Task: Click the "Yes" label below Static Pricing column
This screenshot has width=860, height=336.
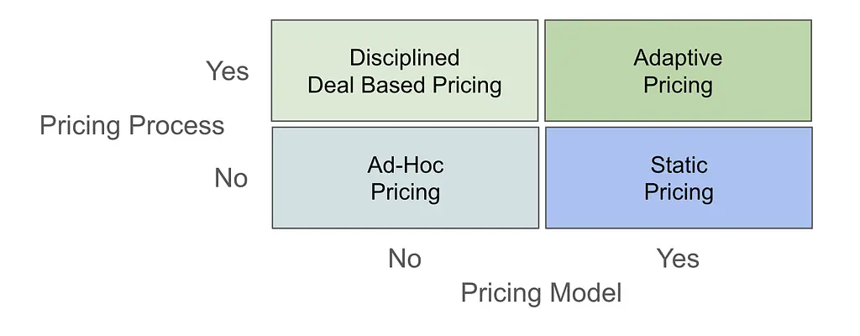Action: tap(678, 258)
